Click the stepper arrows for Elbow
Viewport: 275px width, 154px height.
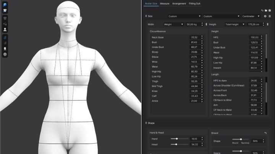pyautogui.click(x=202, y=57)
